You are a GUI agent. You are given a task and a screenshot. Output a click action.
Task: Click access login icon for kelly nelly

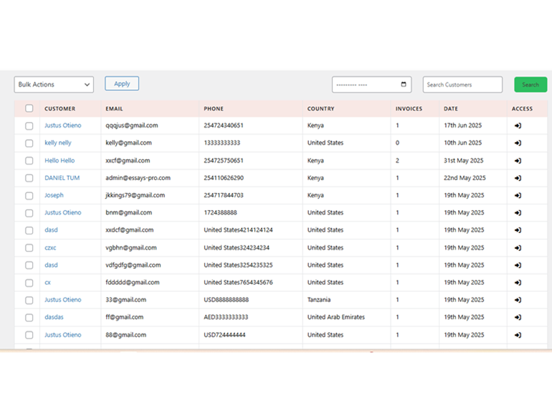pyautogui.click(x=518, y=143)
